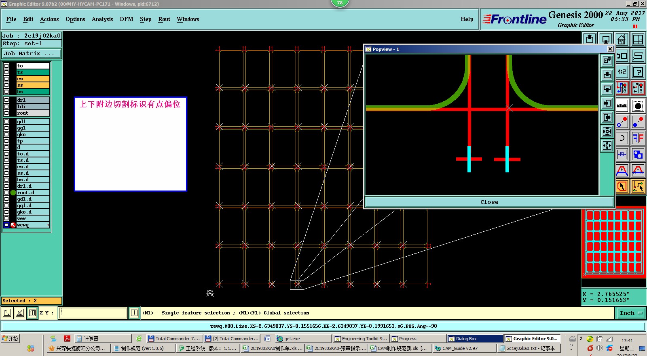Click the green dot on rout.d row
647x356 pixels.
tap(13, 193)
